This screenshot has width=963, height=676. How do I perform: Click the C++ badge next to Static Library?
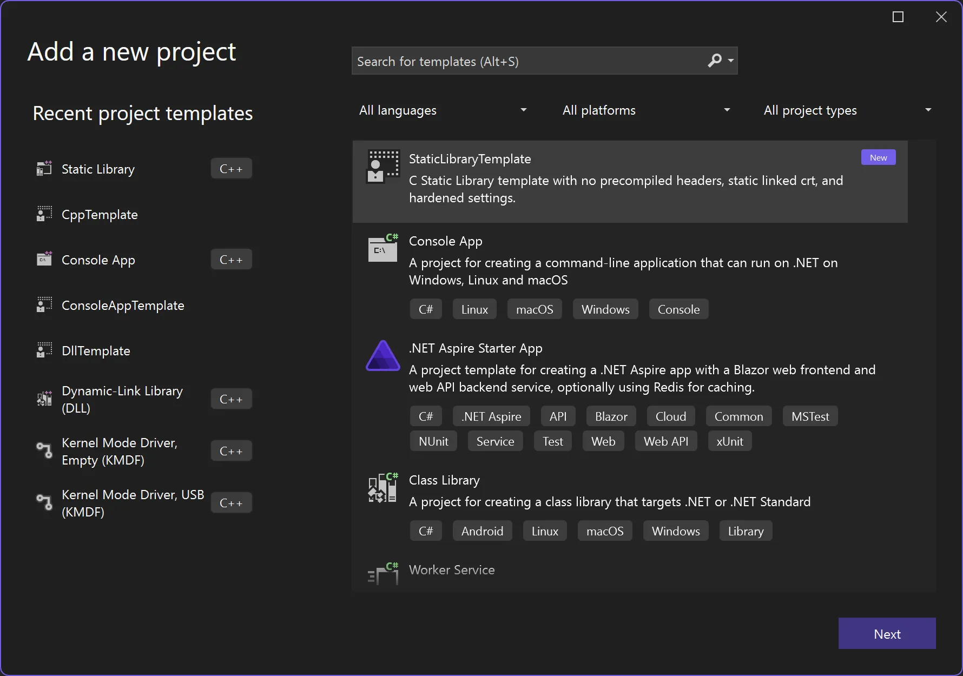[x=231, y=169]
